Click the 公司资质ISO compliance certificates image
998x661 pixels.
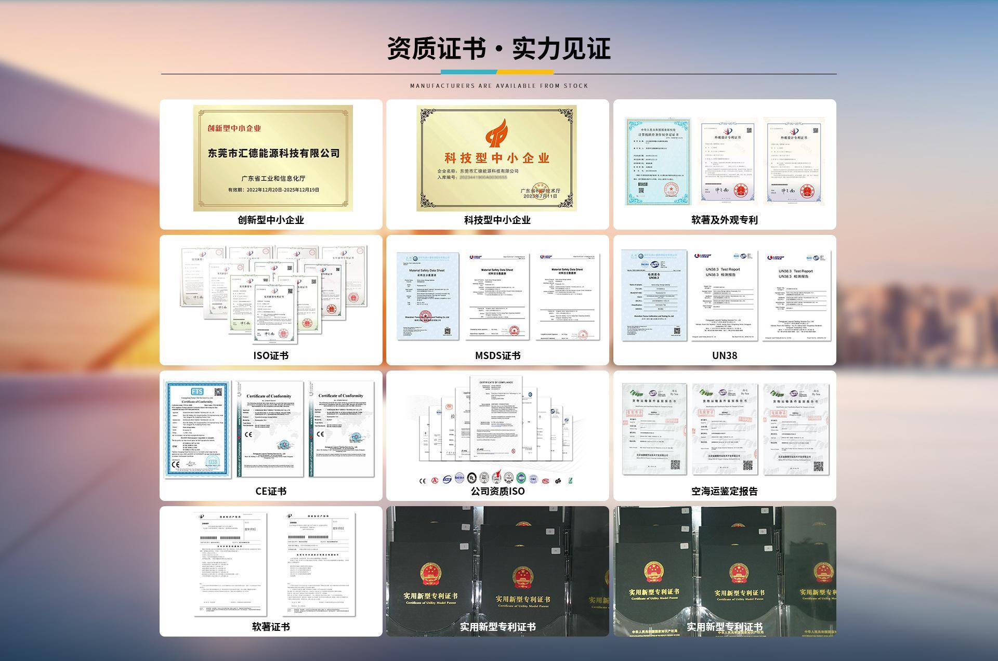click(x=497, y=421)
